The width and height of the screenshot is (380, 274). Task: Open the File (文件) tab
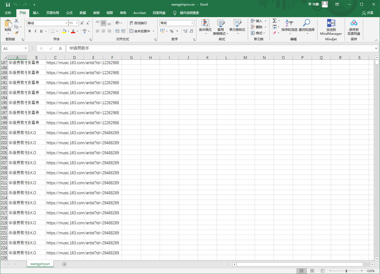8,13
